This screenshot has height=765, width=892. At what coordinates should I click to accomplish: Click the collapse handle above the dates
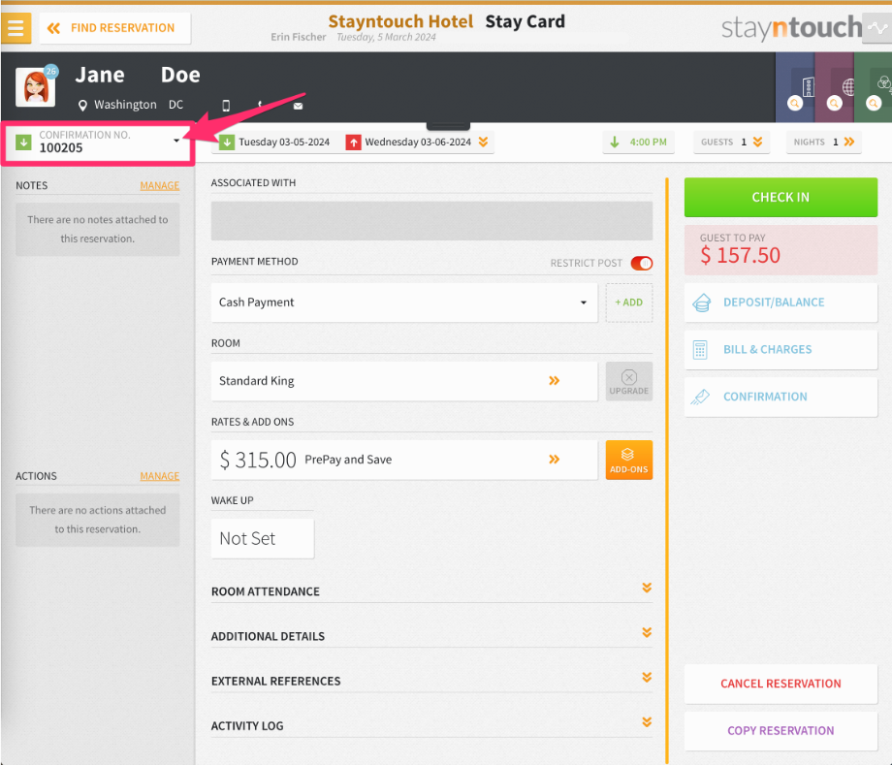[448, 126]
